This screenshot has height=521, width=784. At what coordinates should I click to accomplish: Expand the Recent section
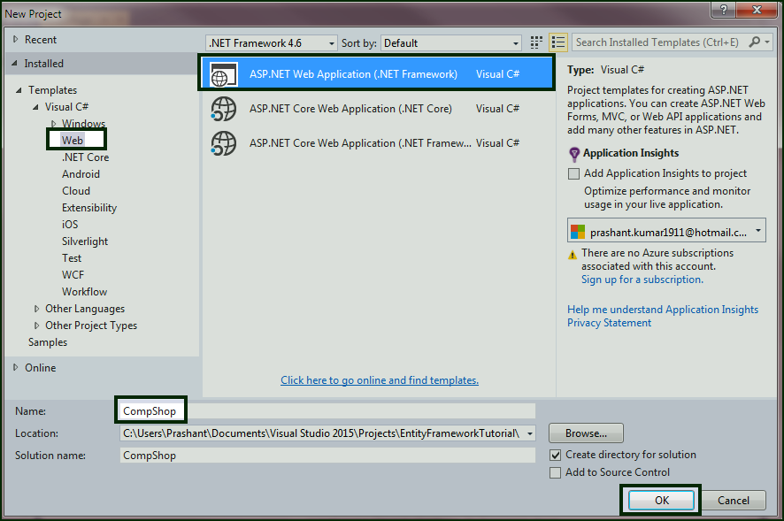[16, 39]
